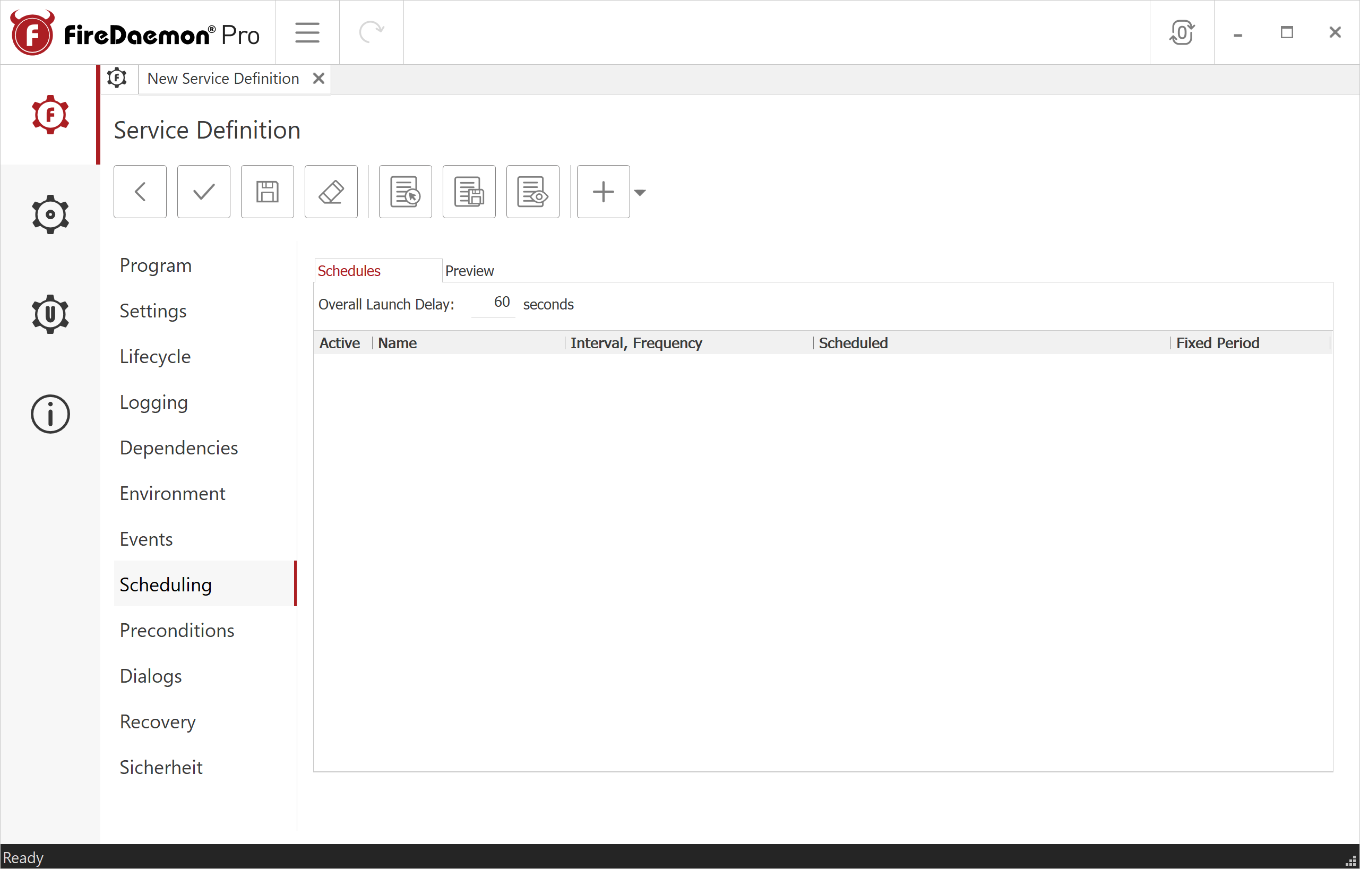This screenshot has height=869, width=1360.
Task: Apply changes with the checkmark icon
Action: (x=203, y=192)
